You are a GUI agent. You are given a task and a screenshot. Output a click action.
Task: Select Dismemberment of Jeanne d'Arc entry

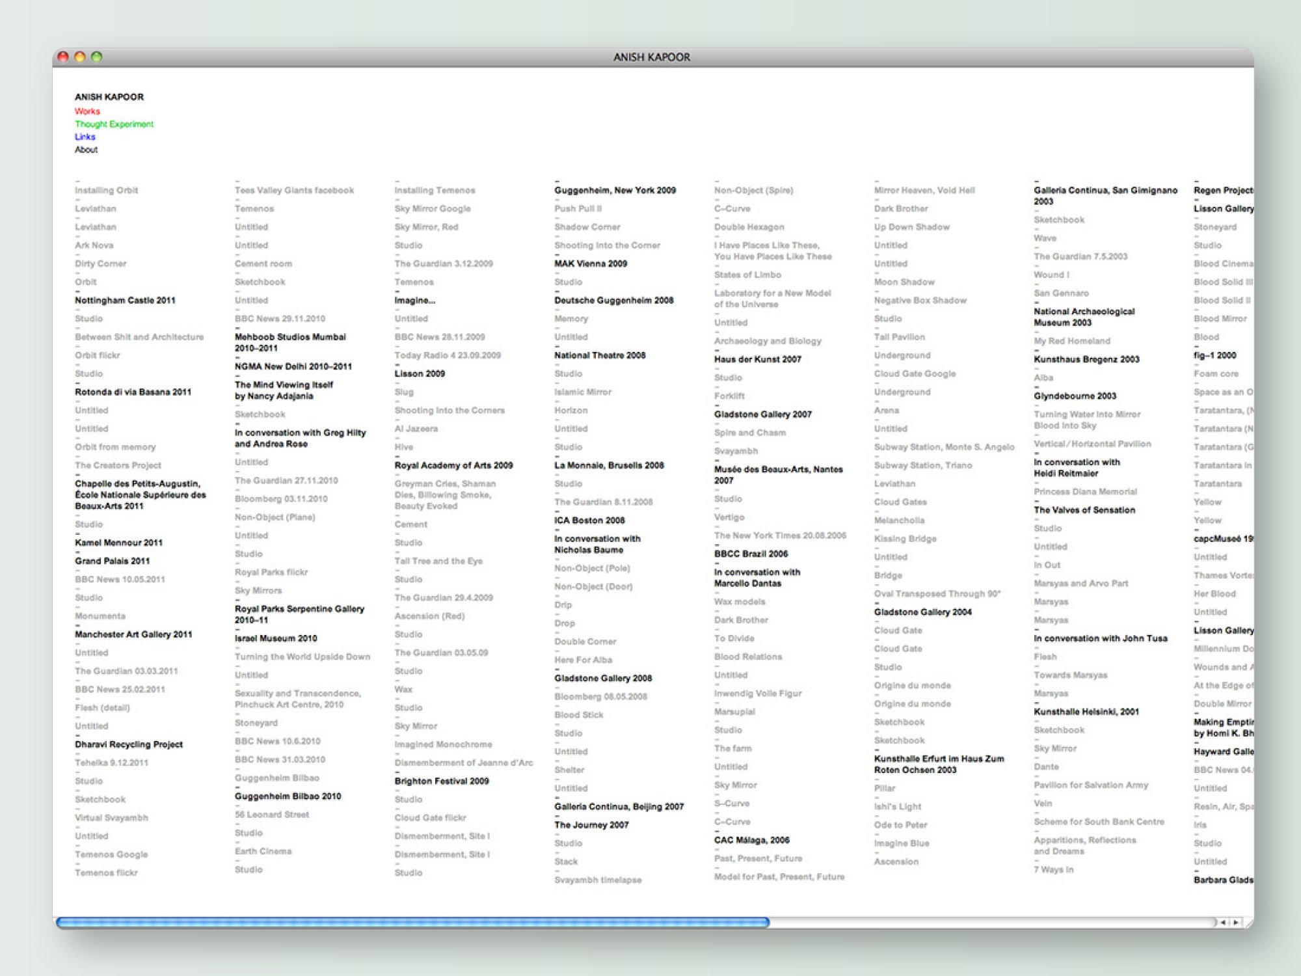click(464, 763)
